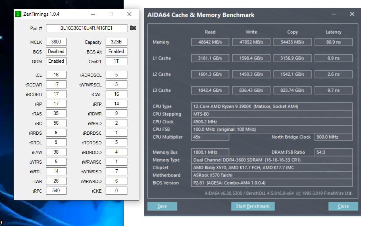Click the Cmd2T value 1T
This screenshot has height=226, width=379.
click(x=116, y=61)
